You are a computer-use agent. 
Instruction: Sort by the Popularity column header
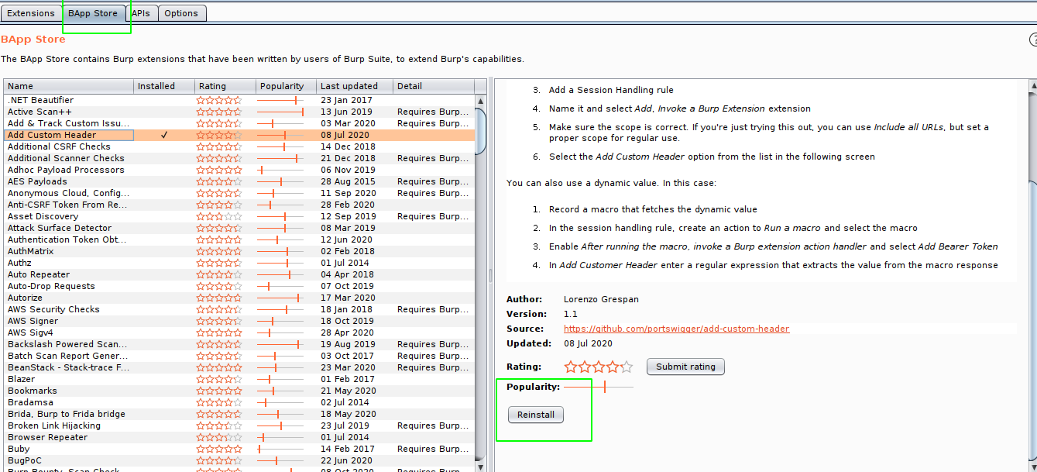(286, 86)
